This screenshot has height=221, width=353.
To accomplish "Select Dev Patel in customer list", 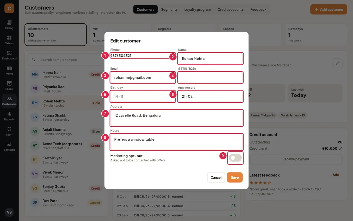I will [66, 203].
